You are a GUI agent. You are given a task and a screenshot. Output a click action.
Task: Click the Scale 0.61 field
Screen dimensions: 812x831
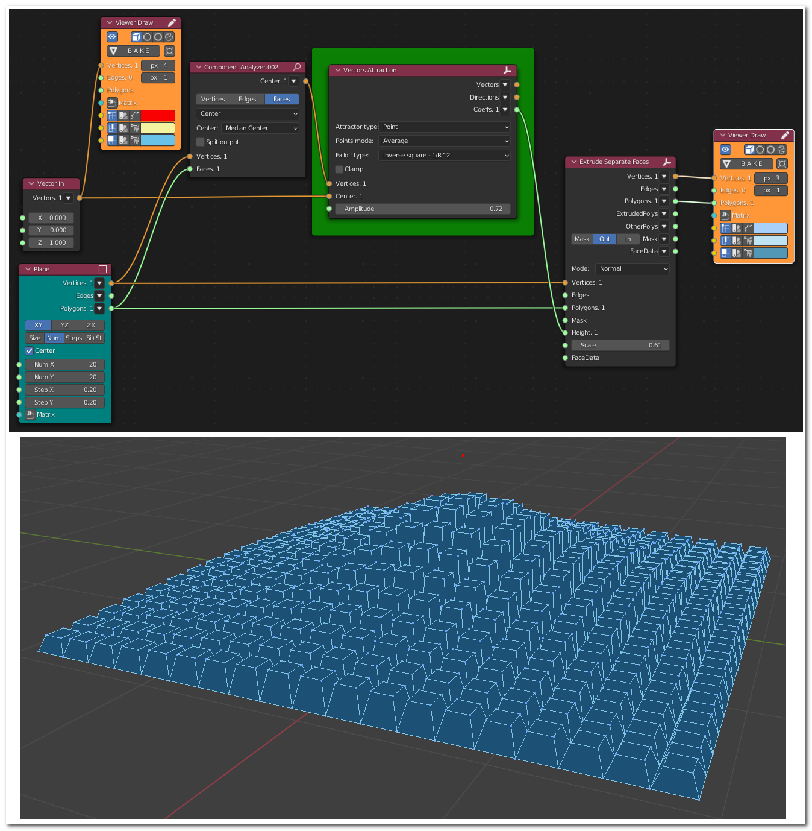(620, 345)
